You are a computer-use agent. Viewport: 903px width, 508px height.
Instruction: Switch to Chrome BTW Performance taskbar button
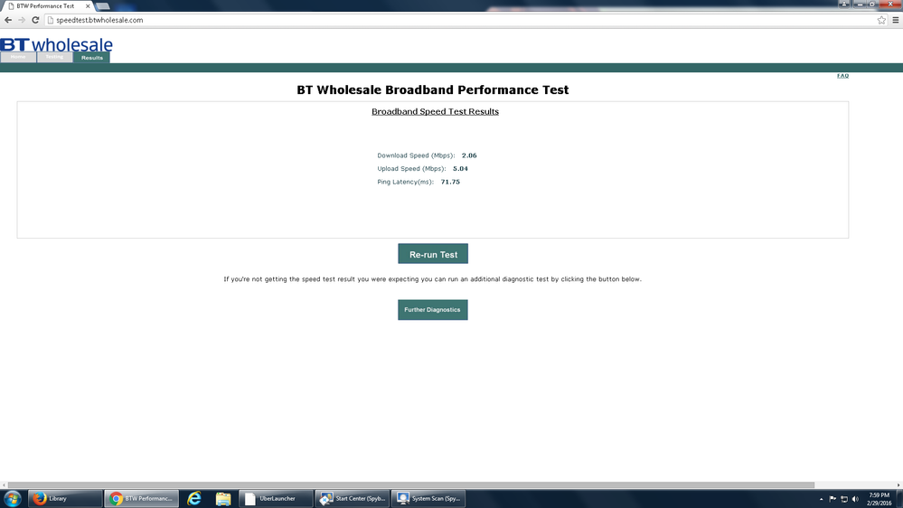142,498
